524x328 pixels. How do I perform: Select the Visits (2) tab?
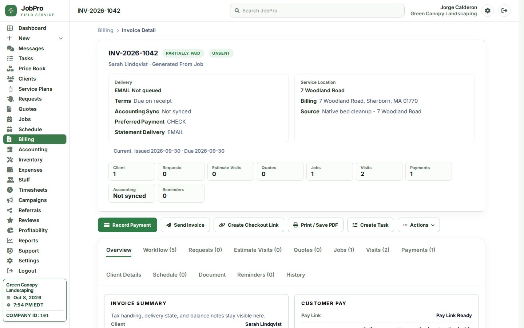click(378, 250)
